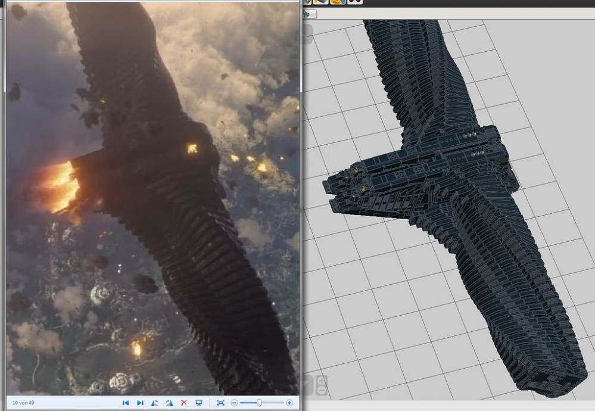Rotate the photo clockwise
This screenshot has width=595, height=411.
click(x=169, y=403)
